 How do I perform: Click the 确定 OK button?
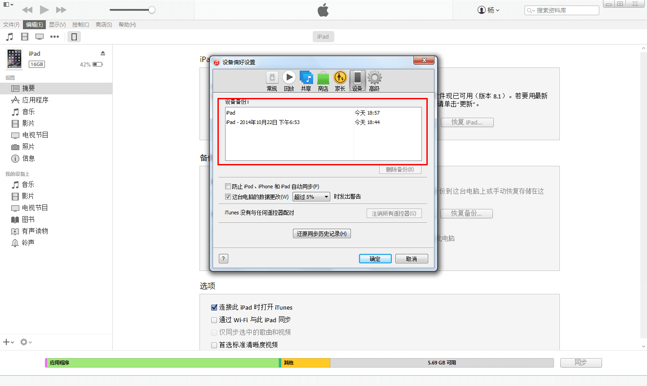[375, 259]
